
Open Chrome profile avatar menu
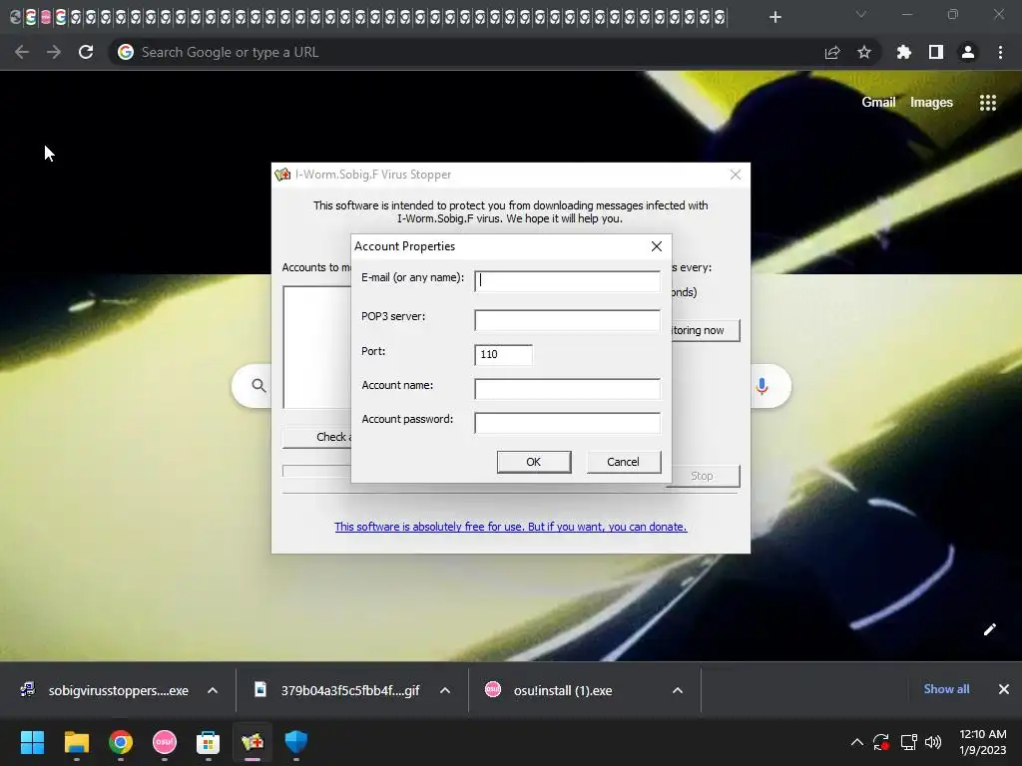click(x=968, y=52)
